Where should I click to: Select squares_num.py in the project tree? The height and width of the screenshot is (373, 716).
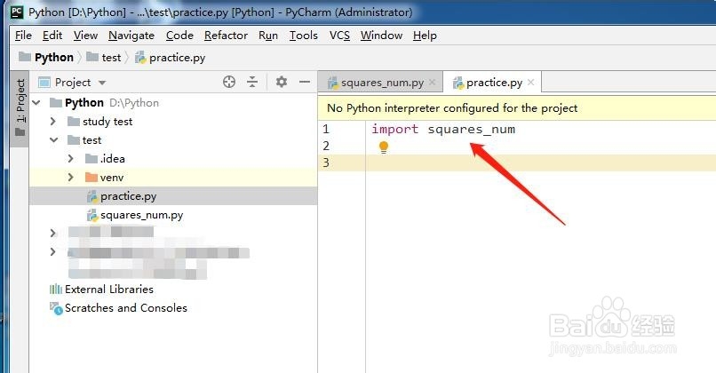pyautogui.click(x=173, y=215)
